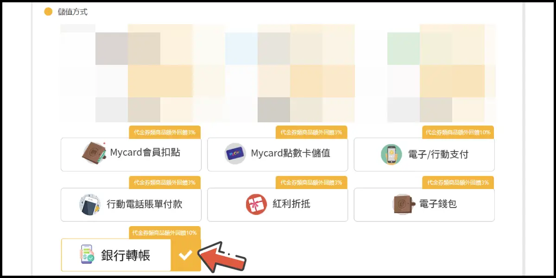556x278 pixels.
Task: Click 3% rebate badge above 紅利折抵
Action: pyautogui.click(x=311, y=182)
